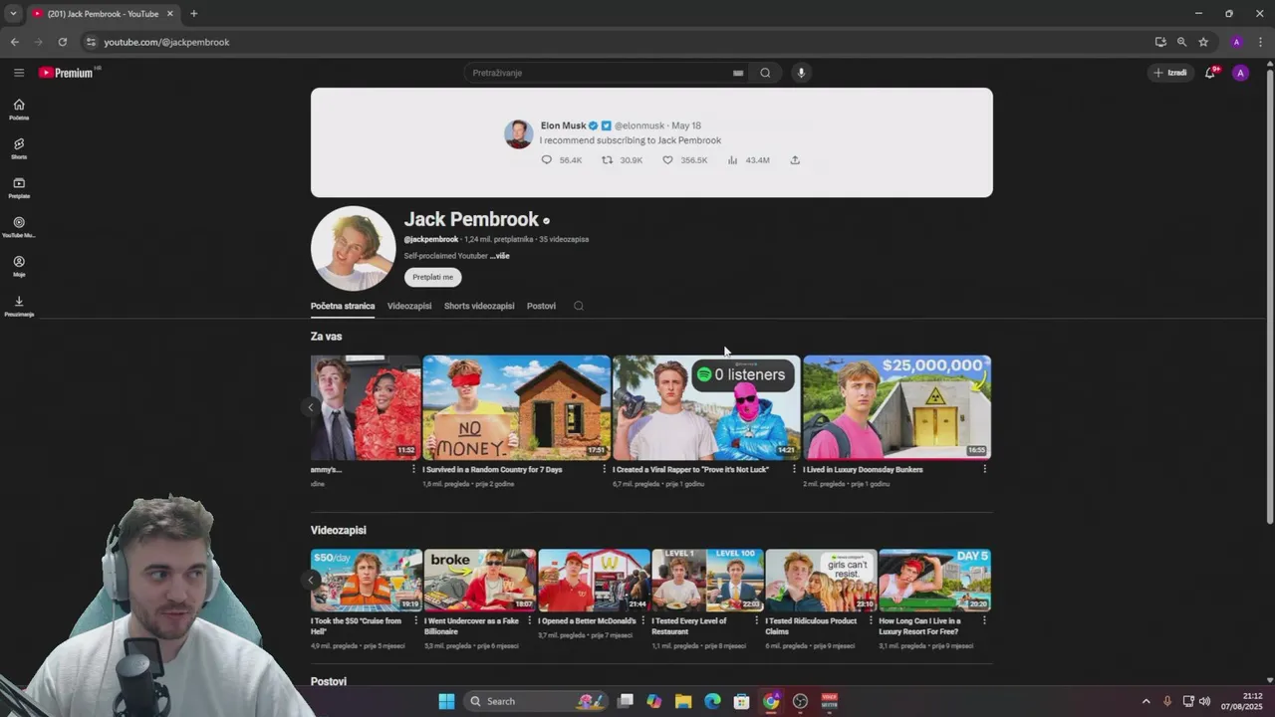The width and height of the screenshot is (1275, 717).
Task: Open the YouTube account avatar menu
Action: coord(1240,73)
